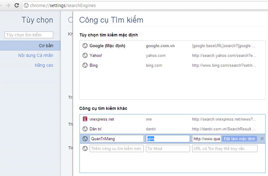Click the search.yahoo.com URL text
This screenshot has height=176, width=268.
point(224,56)
